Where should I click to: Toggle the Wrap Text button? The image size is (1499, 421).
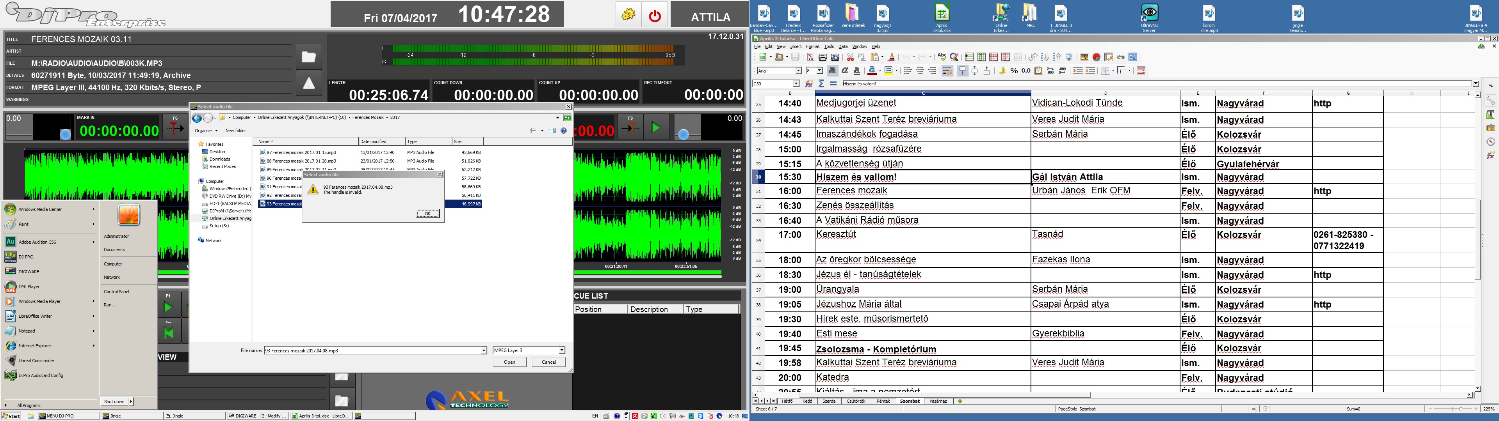(947, 71)
